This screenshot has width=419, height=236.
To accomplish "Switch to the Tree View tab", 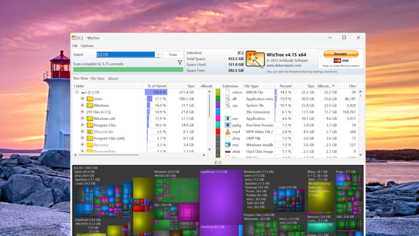I will tap(80, 78).
